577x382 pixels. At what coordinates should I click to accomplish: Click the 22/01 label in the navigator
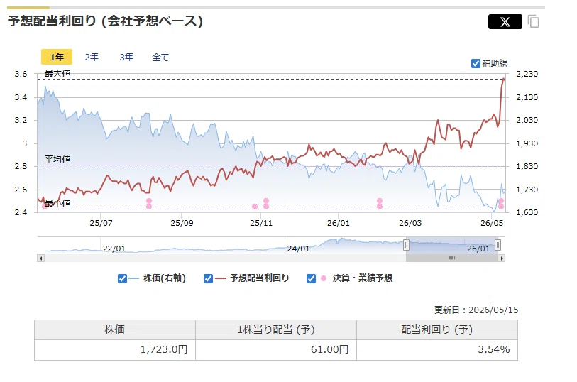[114, 249]
